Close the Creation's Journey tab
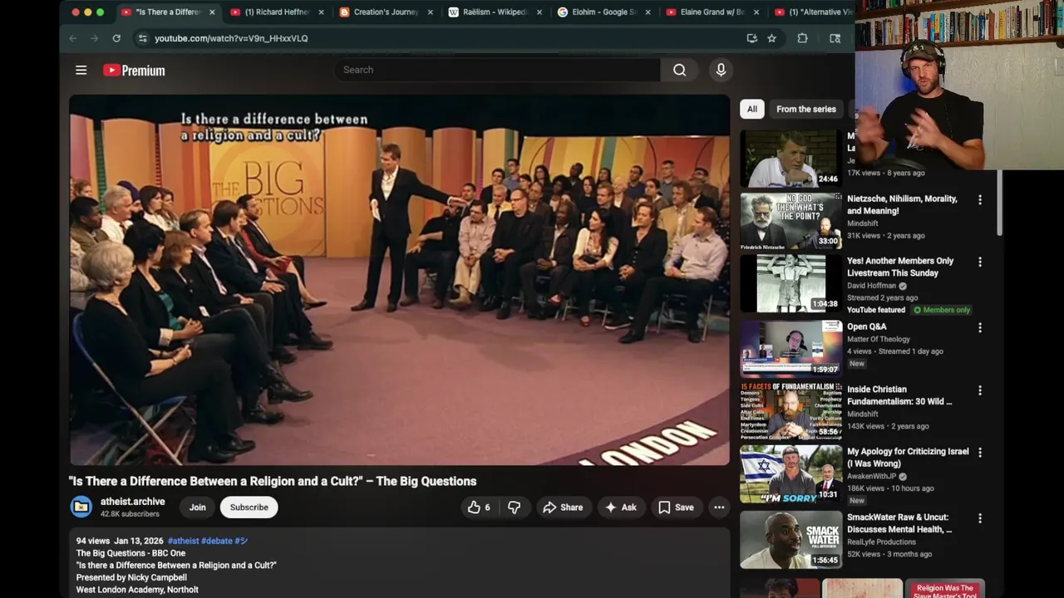The image size is (1064, 598). (430, 12)
